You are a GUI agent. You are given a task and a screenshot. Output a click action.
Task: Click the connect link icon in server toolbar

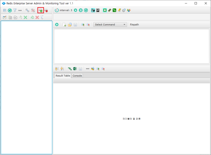tap(27, 10)
